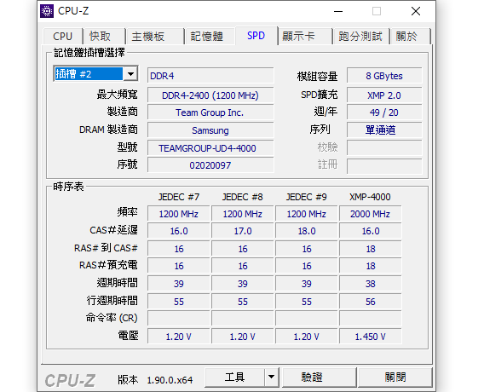Click the JEDEC #7 1200 MHz frequency cell
Viewport: 484px width, 392px height.
[x=179, y=214]
